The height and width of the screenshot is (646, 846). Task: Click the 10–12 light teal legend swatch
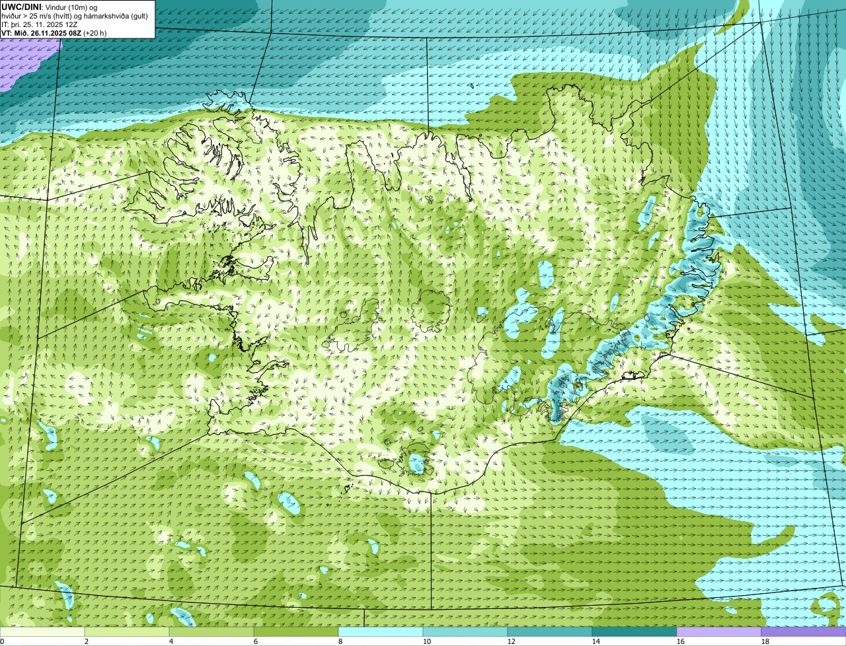click(x=465, y=631)
